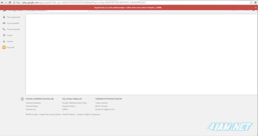Visit the Android.com footer link
The height and width of the screenshot is (136, 258).
click(x=31, y=109)
